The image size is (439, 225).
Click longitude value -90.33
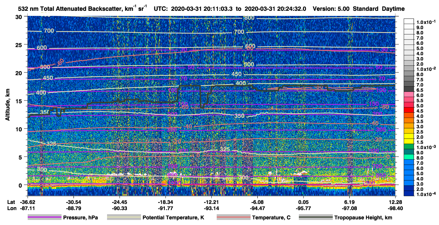[120, 208]
